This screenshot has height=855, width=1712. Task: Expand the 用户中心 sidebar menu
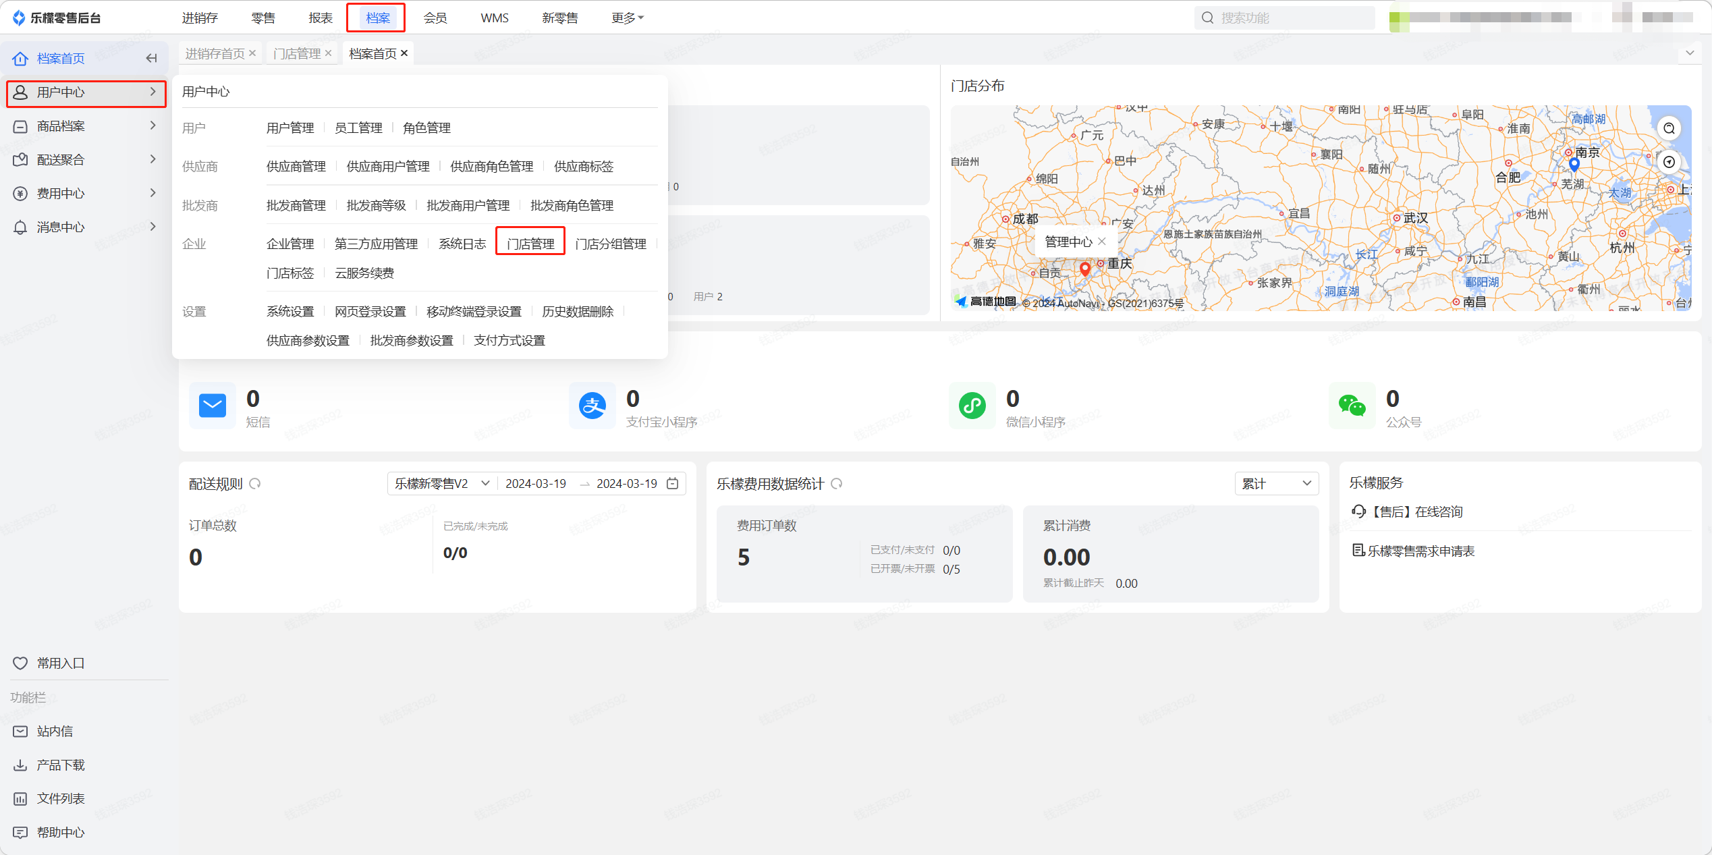click(x=86, y=92)
